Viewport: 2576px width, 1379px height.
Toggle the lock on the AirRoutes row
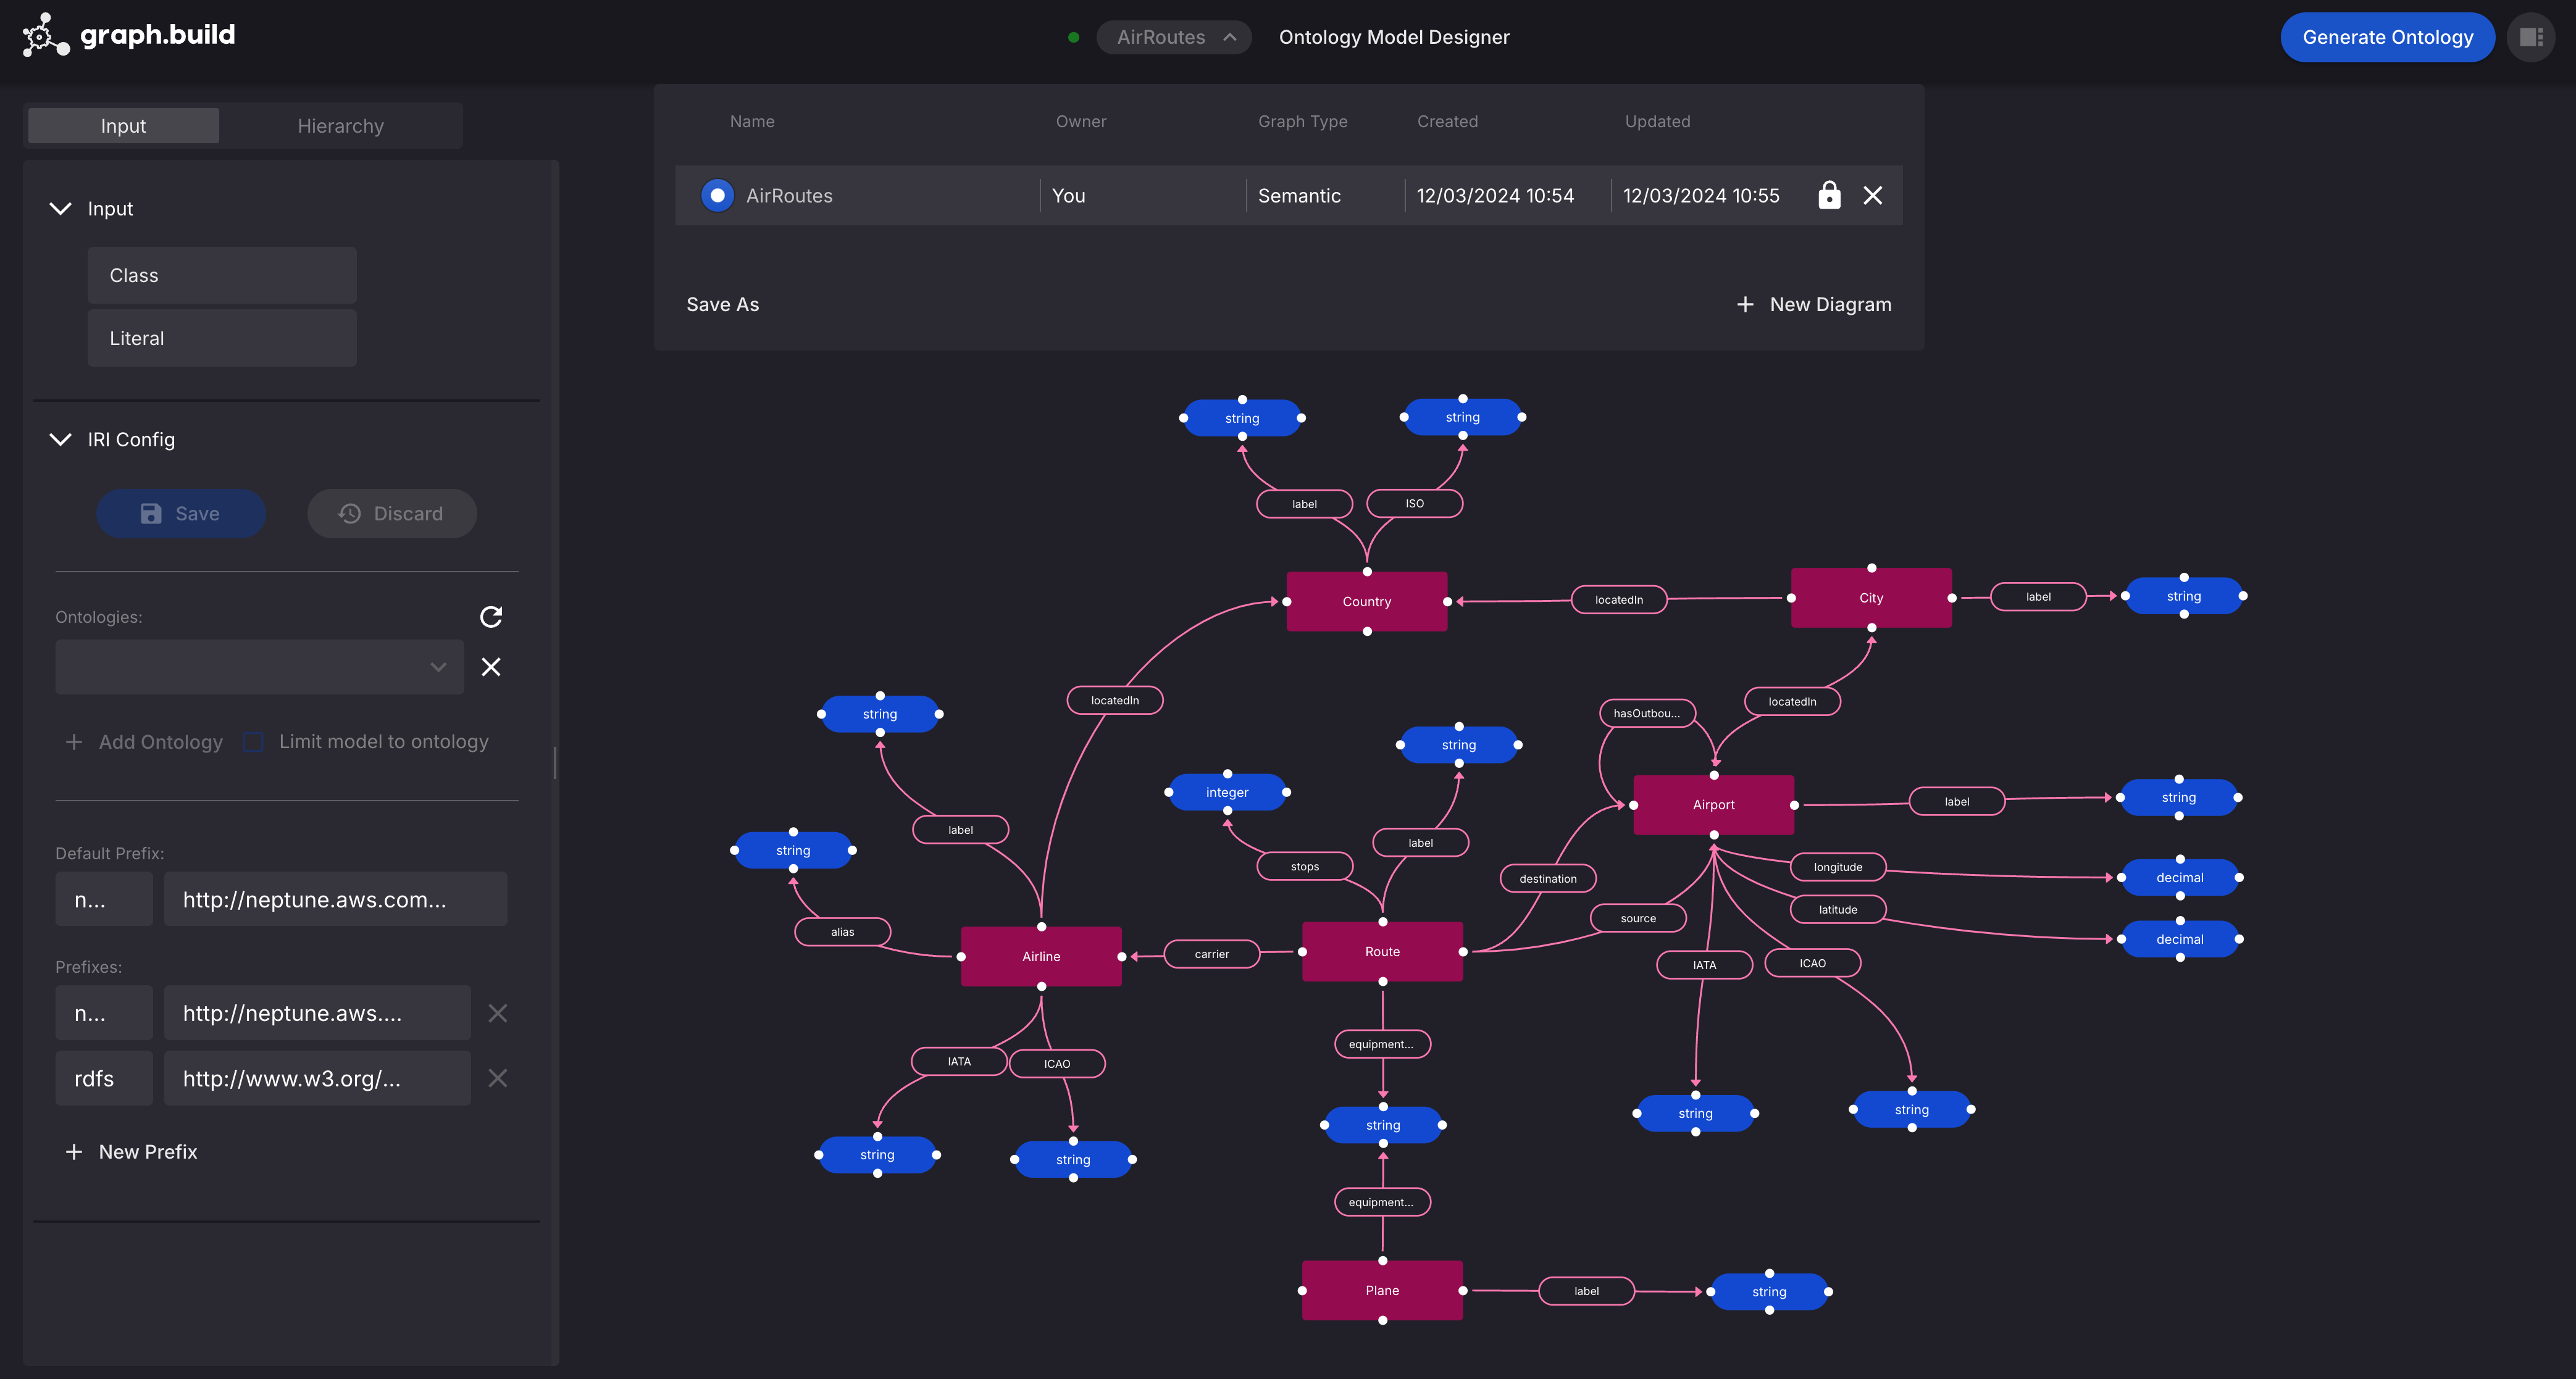pyautogui.click(x=1830, y=195)
